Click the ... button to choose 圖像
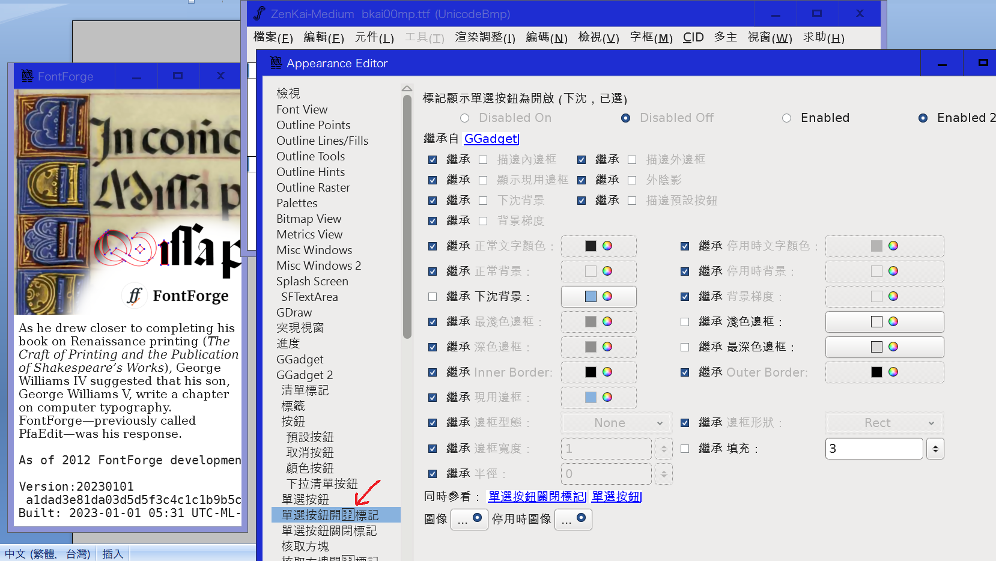 point(469,519)
